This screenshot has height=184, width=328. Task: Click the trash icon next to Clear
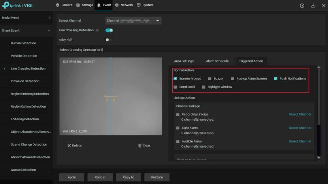pyautogui.click(x=140, y=146)
